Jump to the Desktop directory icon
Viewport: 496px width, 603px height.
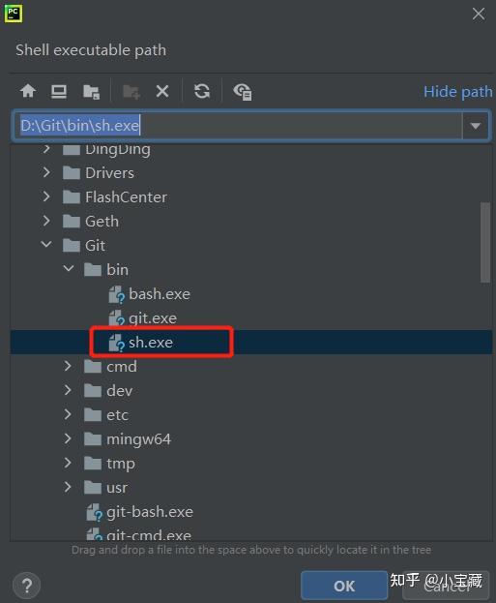pos(59,92)
